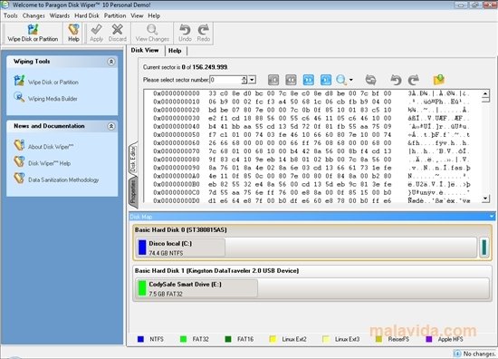498x359 pixels.
Task: Open Wipe Disk or Partition link
Action: point(53,82)
